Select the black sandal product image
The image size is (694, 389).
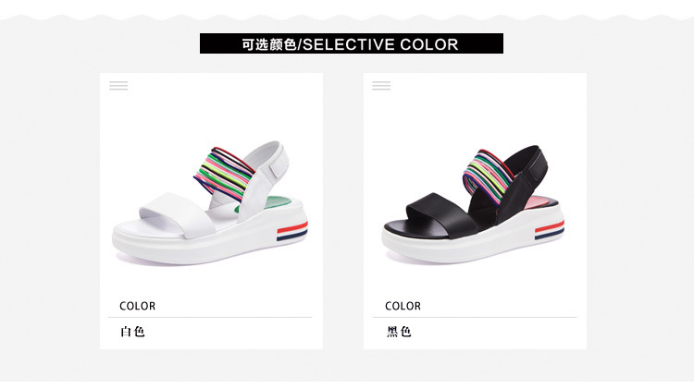(473, 204)
